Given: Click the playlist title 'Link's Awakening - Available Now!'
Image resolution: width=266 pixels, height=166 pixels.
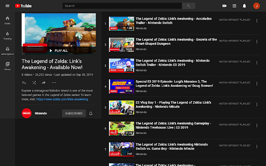Looking at the screenshot, I should pyautogui.click(x=52, y=64).
